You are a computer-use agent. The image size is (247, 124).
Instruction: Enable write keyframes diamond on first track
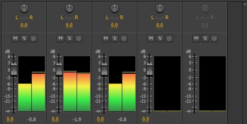coord(33,39)
